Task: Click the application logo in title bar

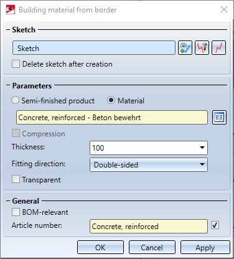Action: coord(11,10)
